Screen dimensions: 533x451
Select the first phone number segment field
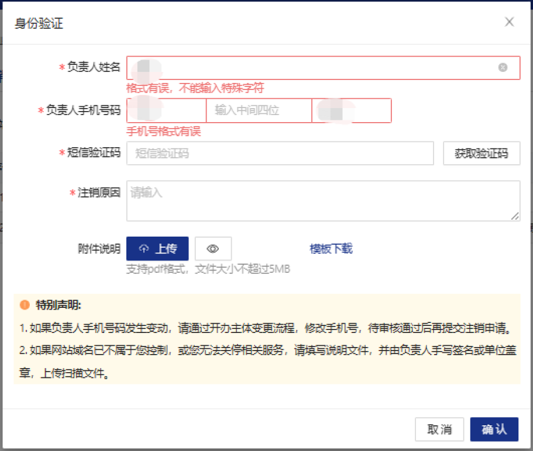[166, 110]
